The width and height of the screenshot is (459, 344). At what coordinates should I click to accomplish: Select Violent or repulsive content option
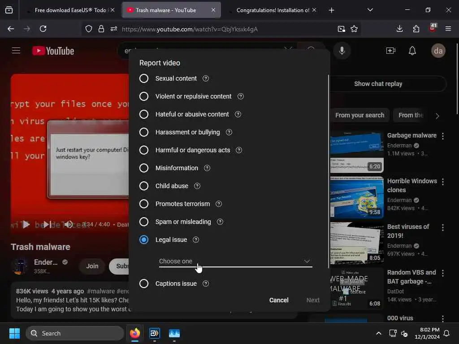(x=144, y=96)
